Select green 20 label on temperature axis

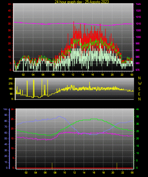138,138
